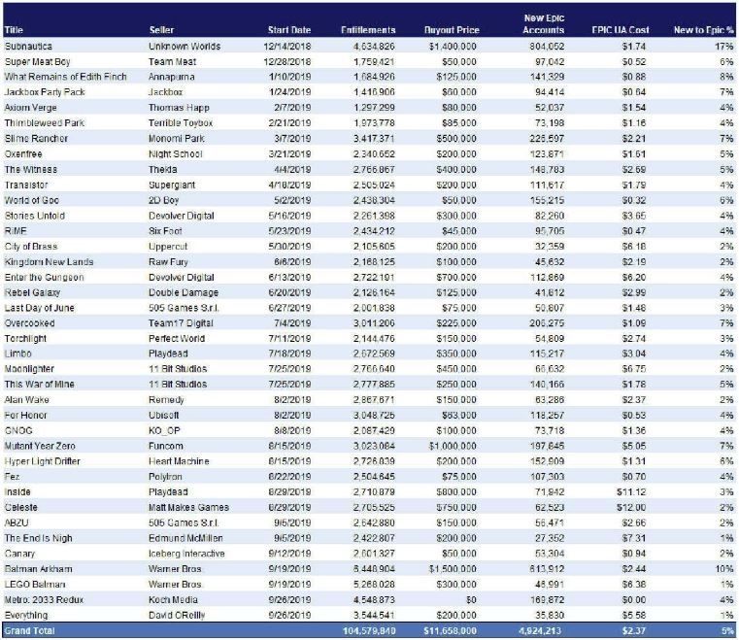Select the Seller column header
739x640 pixels.
(161, 30)
